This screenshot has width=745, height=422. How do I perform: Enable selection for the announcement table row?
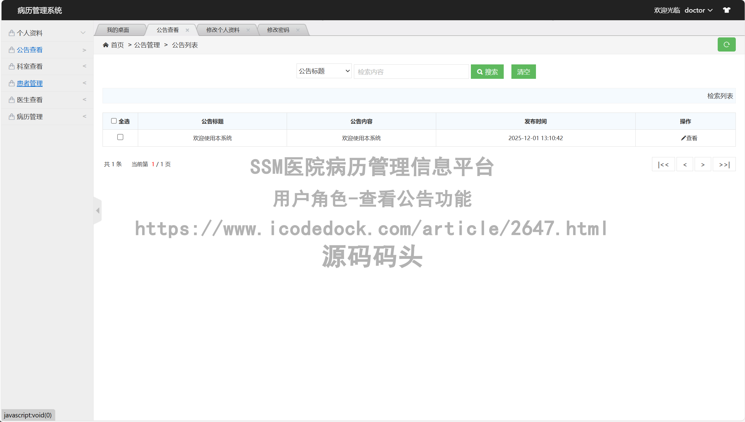pyautogui.click(x=120, y=137)
